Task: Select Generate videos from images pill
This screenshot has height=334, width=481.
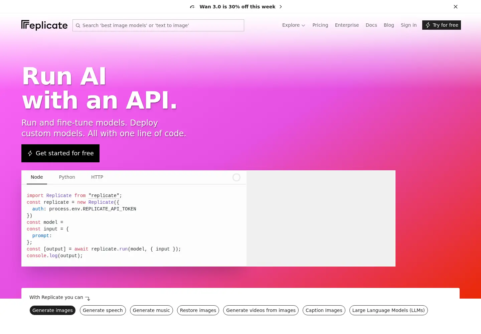Action: click(261, 310)
